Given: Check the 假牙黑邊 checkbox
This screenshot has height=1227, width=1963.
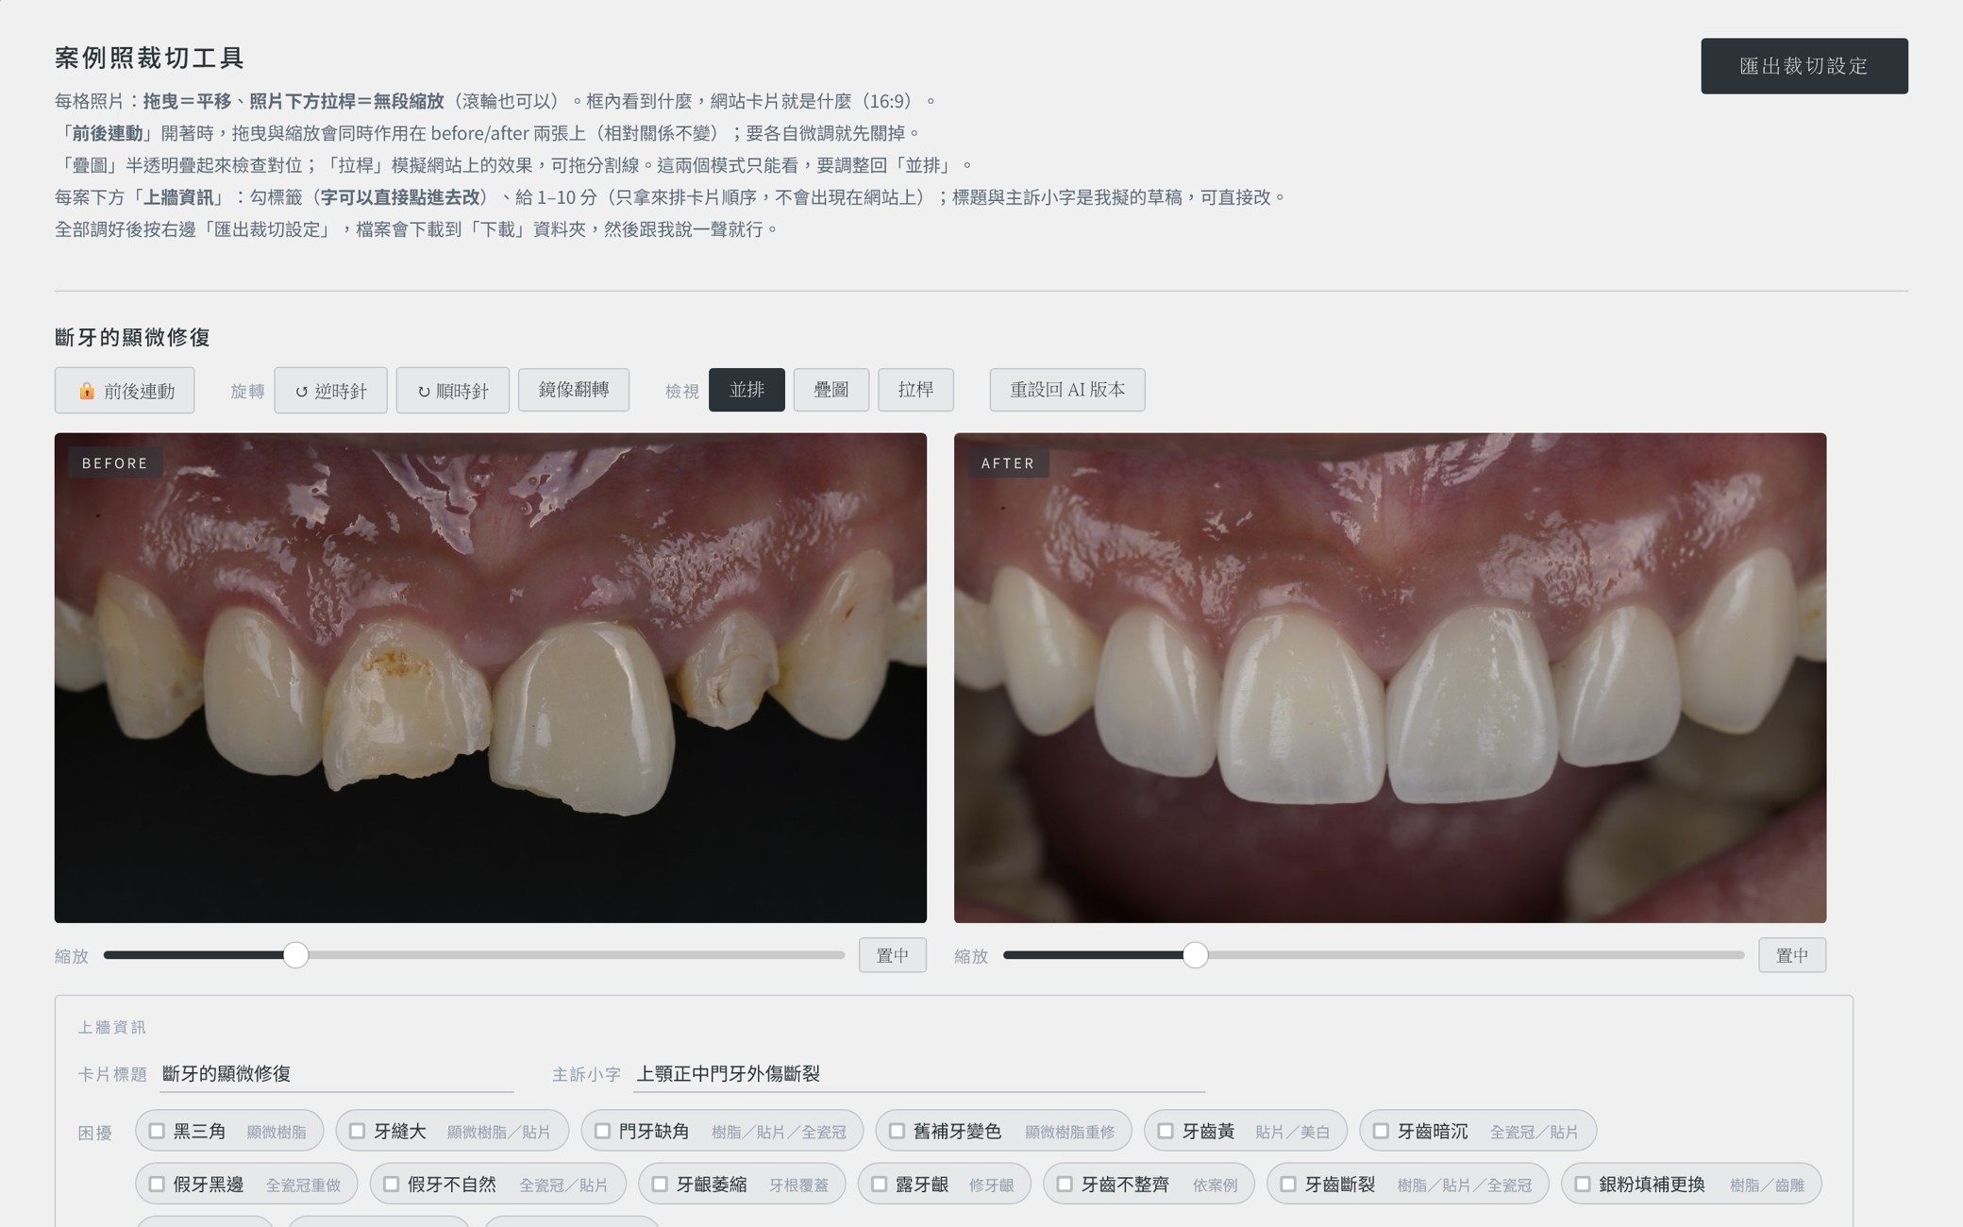Looking at the screenshot, I should click(157, 1184).
